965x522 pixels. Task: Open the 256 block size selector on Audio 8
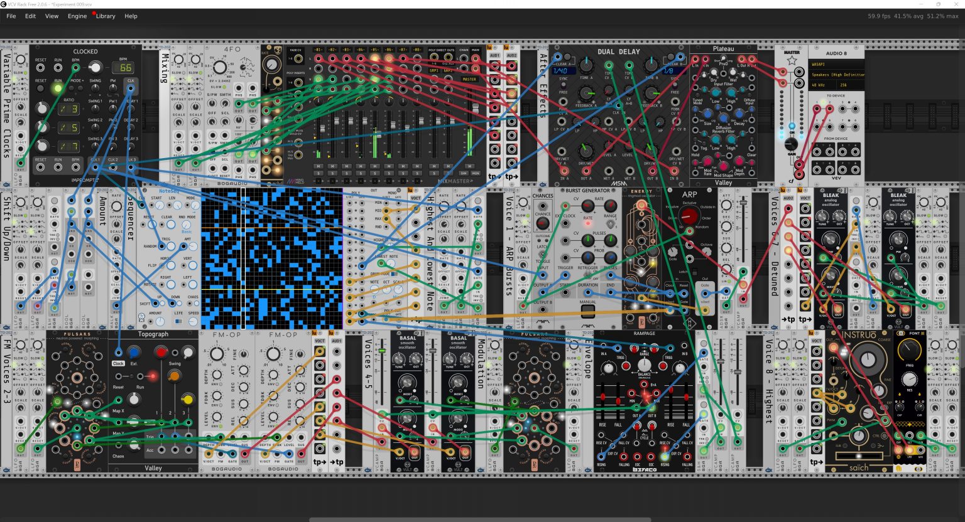click(x=851, y=85)
